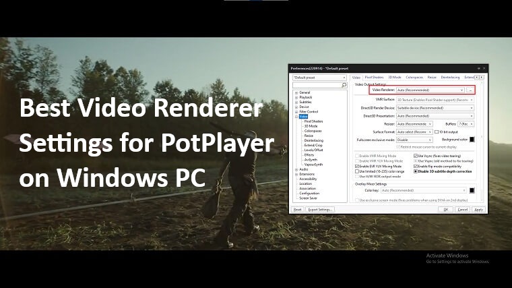Switch to the Deinterlacing tab
Viewport: 512px width, 288px height.
(x=450, y=78)
